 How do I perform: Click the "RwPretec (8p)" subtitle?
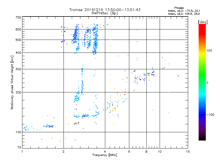(x=105, y=13)
